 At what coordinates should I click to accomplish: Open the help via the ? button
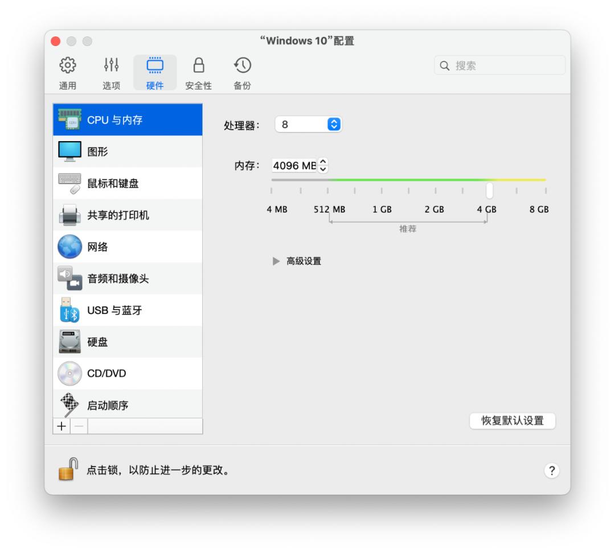pos(551,469)
